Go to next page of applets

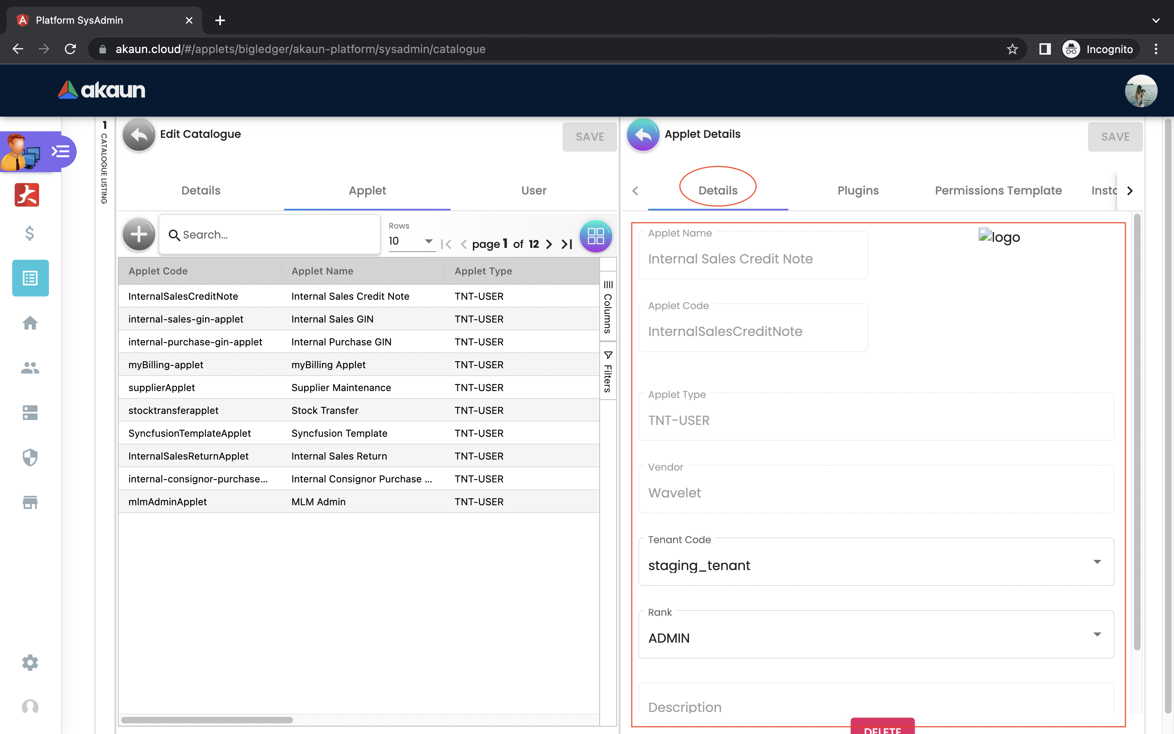tap(549, 244)
